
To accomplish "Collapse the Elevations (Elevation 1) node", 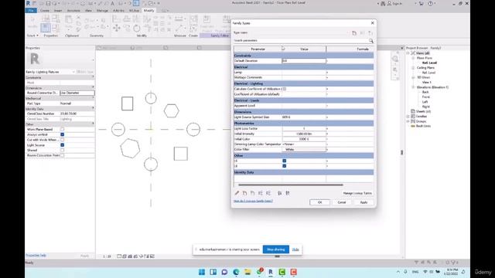I will click(x=413, y=87).
